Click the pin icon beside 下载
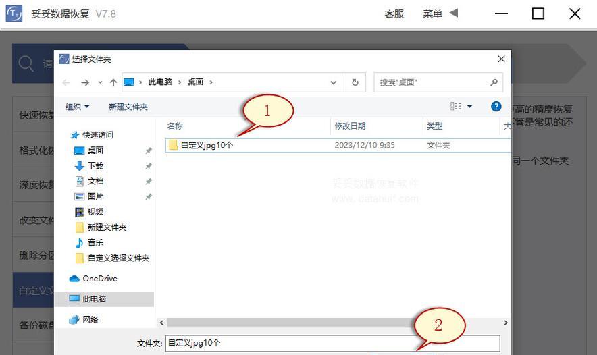Screen dimensions: 597x355 tap(149, 166)
